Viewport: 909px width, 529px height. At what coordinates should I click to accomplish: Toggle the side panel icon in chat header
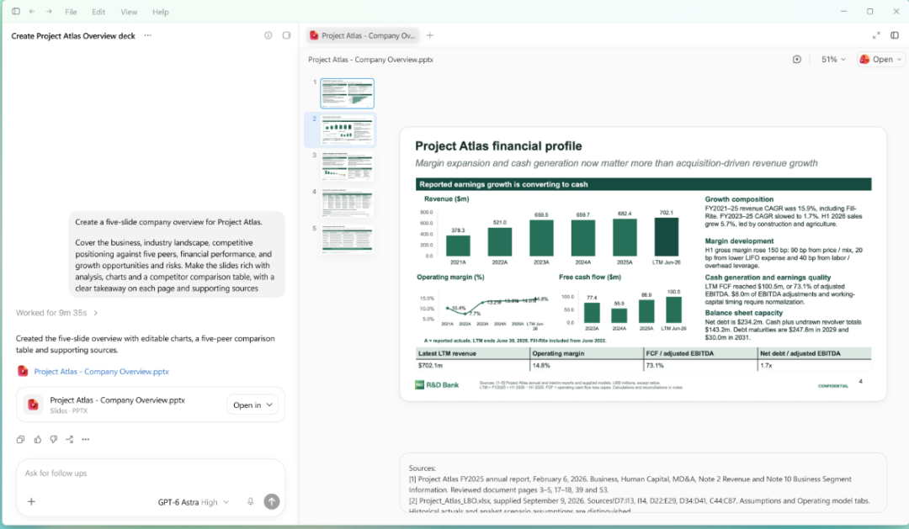(x=286, y=35)
